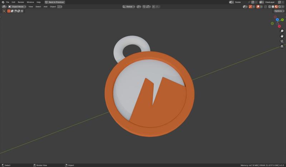The width and height of the screenshot is (286, 167).
Task: Choose Subtract selection mode icon
Action: (15, 11)
